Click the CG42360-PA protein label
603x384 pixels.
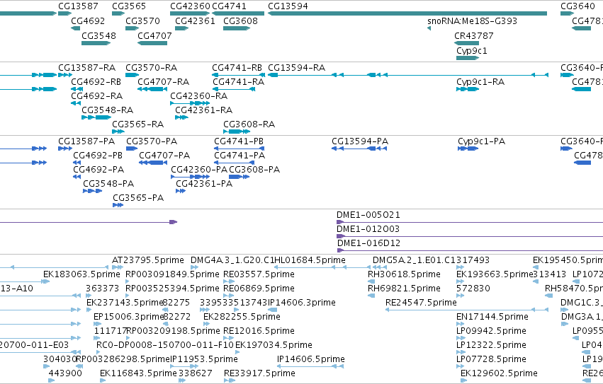point(199,170)
